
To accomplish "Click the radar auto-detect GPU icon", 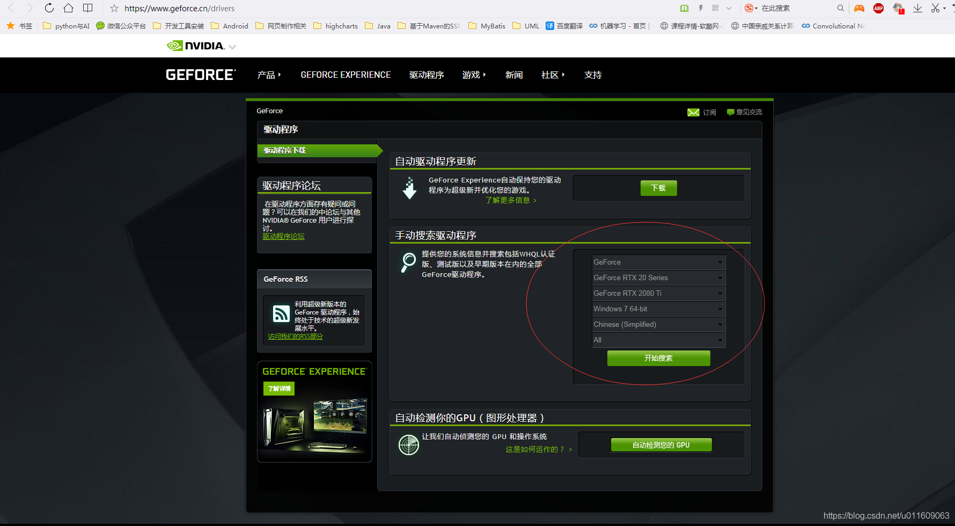I will point(409,445).
